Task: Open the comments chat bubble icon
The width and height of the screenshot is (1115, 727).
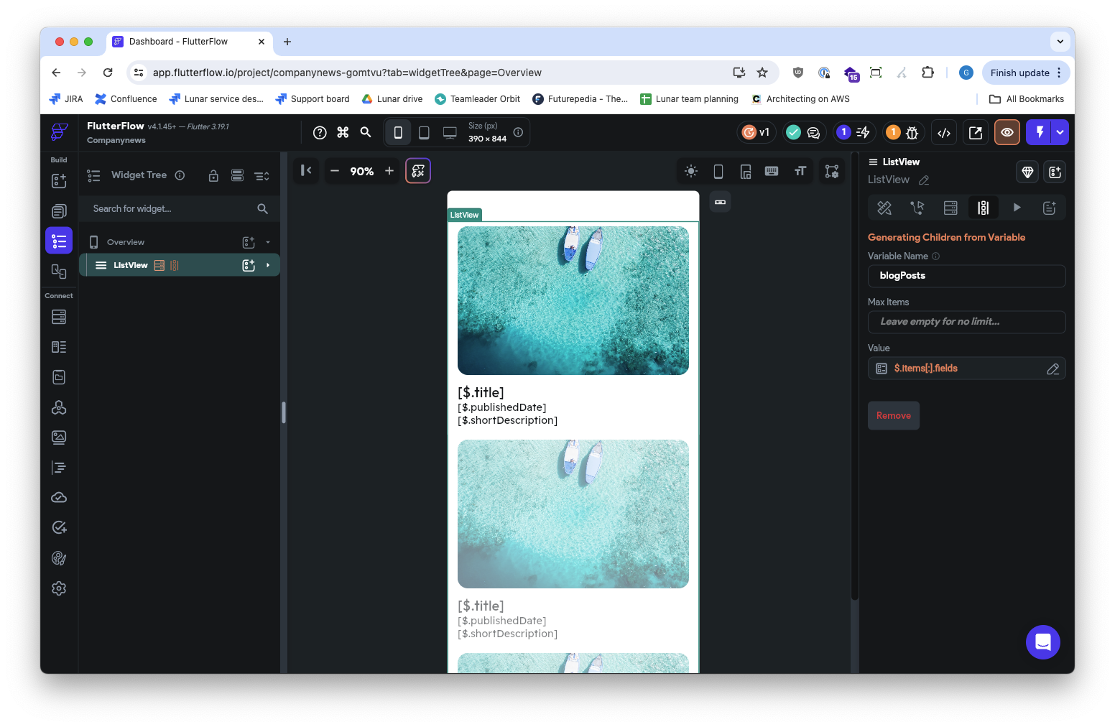Action: (x=813, y=132)
